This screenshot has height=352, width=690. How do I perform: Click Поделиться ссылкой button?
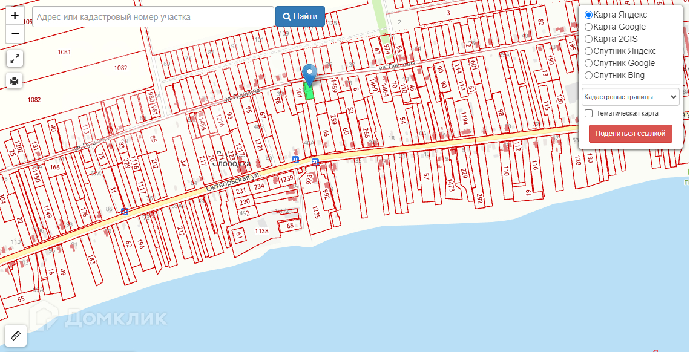click(630, 134)
